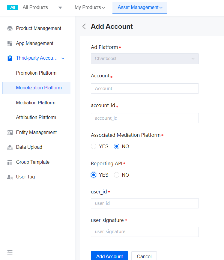Click the App Management sidebar icon

9,43
